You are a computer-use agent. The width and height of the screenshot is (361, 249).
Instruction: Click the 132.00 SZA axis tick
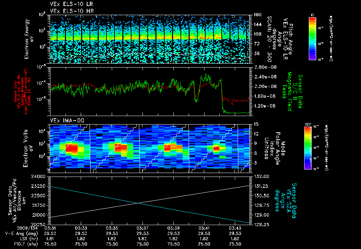point(261,177)
